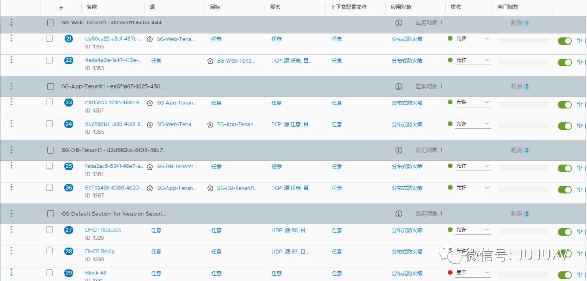Screen dimensions: 587x281
Task: Open the three-dot menu for DHCP Request rule
Action: (x=11, y=229)
